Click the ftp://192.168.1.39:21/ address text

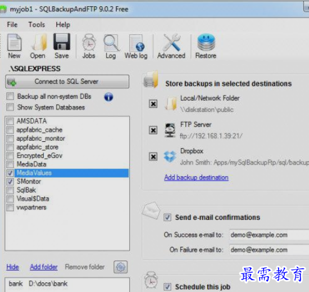pos(211,136)
